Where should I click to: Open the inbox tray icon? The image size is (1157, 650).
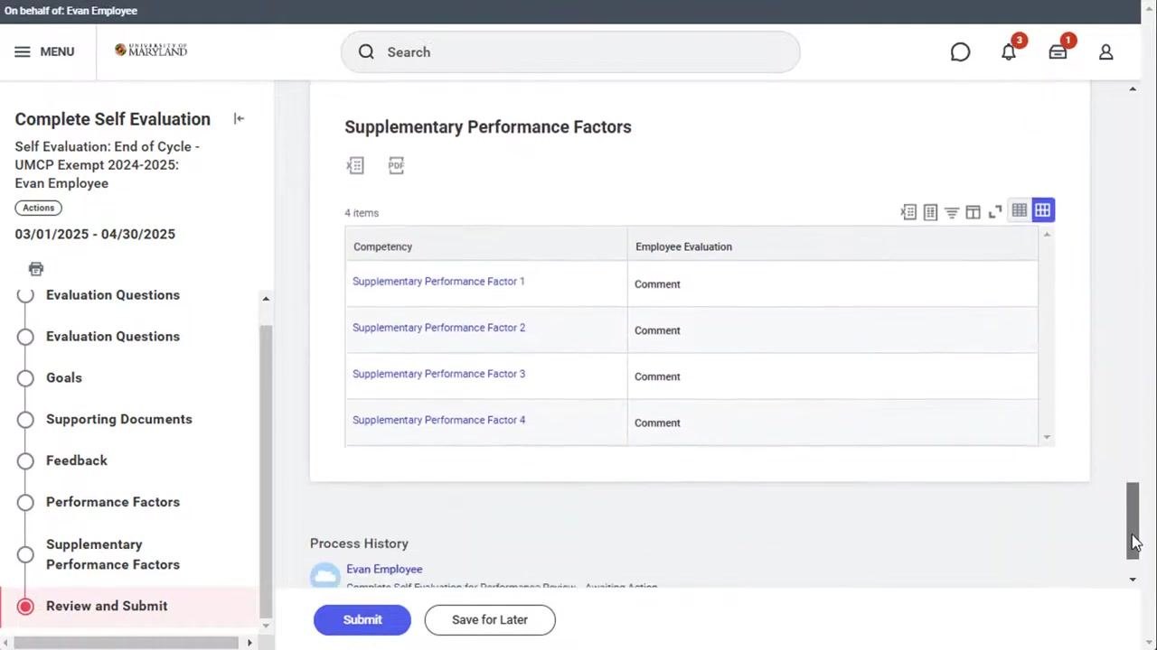pyautogui.click(x=1058, y=52)
